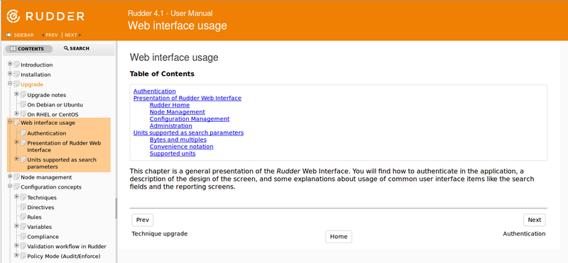568x263 pixels.
Task: Click the page icon beside Compliance
Action: tap(23, 237)
